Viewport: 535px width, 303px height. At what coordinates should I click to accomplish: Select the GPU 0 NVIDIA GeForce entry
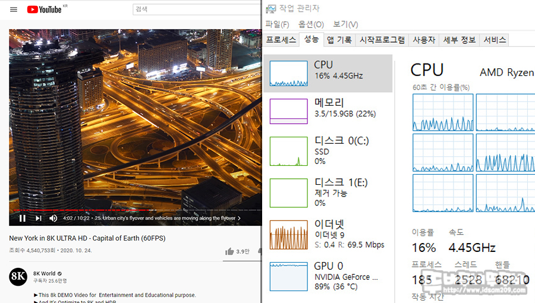(x=328, y=276)
